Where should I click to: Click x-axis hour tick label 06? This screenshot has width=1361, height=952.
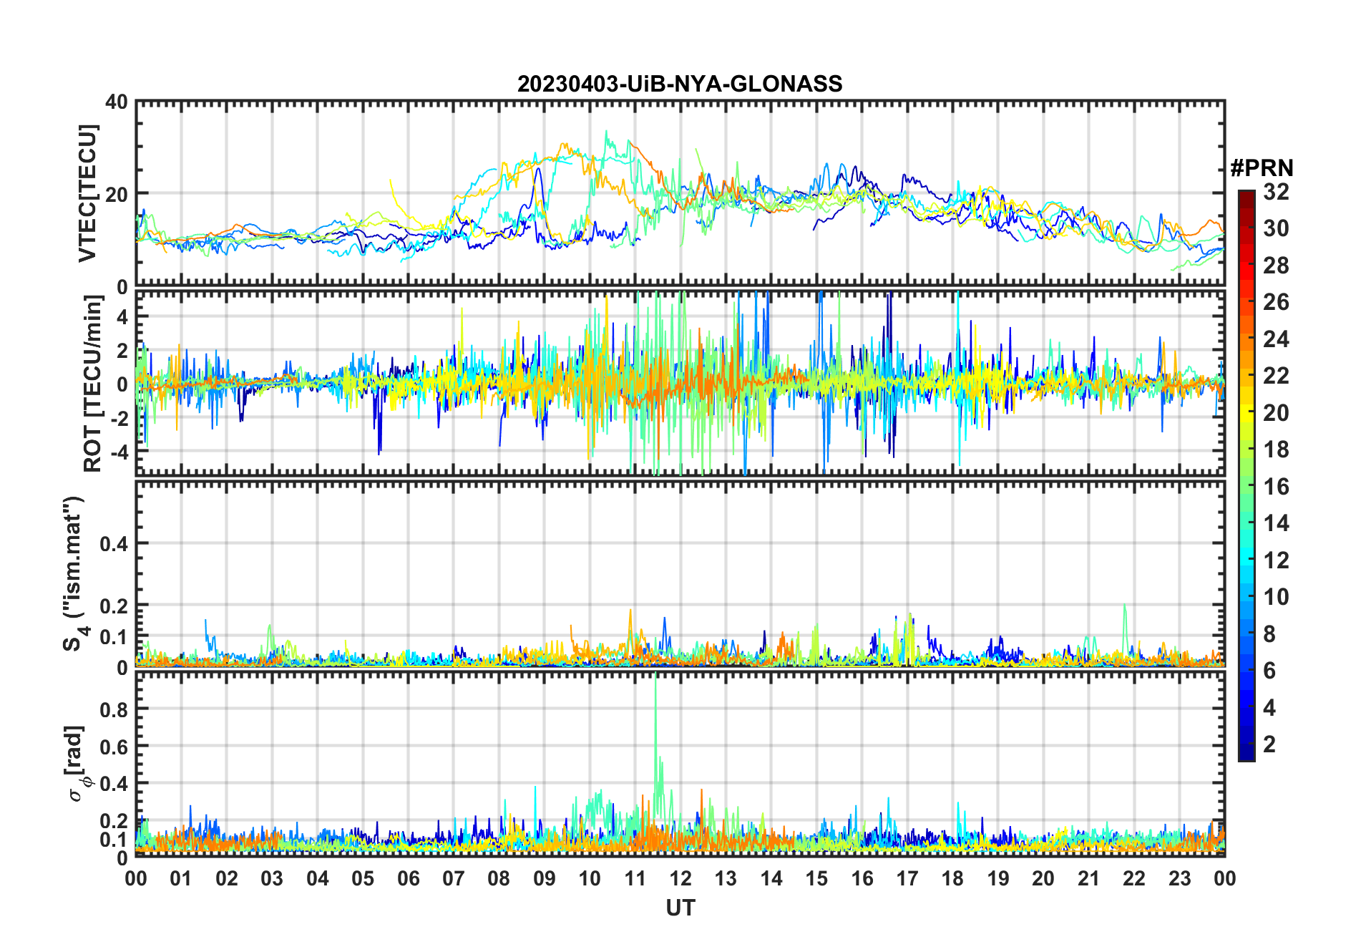409,878
